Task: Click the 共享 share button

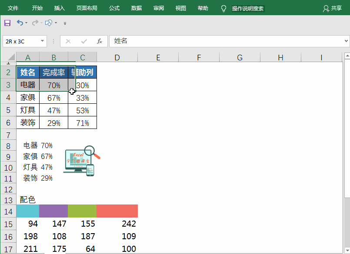Action: pos(333,8)
